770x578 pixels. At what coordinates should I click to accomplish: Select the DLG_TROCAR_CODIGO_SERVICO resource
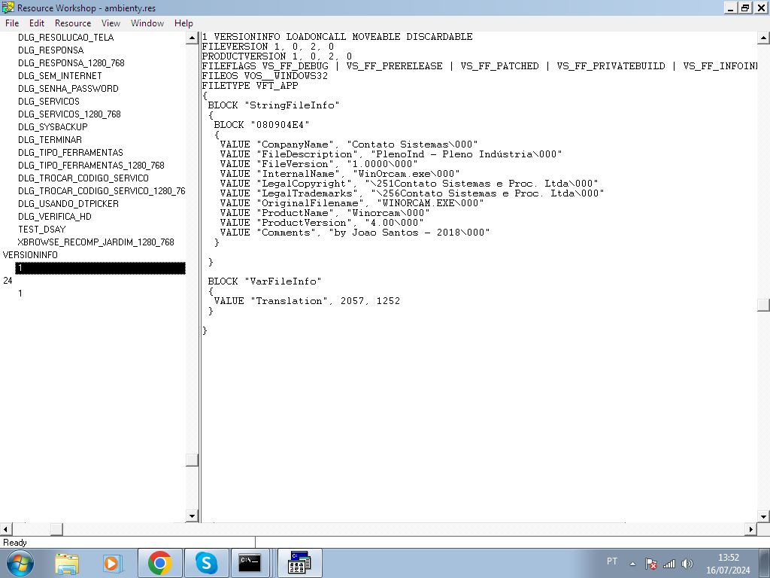click(x=83, y=178)
